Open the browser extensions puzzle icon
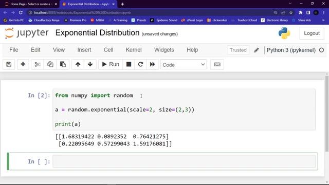 point(300,12)
